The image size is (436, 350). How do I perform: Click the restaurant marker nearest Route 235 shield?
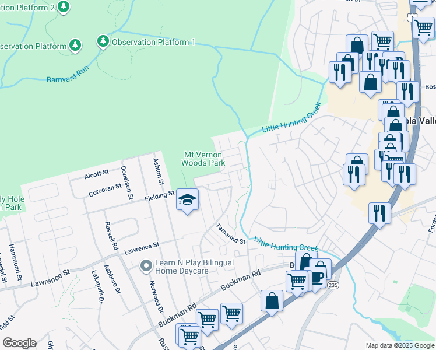click(x=379, y=213)
